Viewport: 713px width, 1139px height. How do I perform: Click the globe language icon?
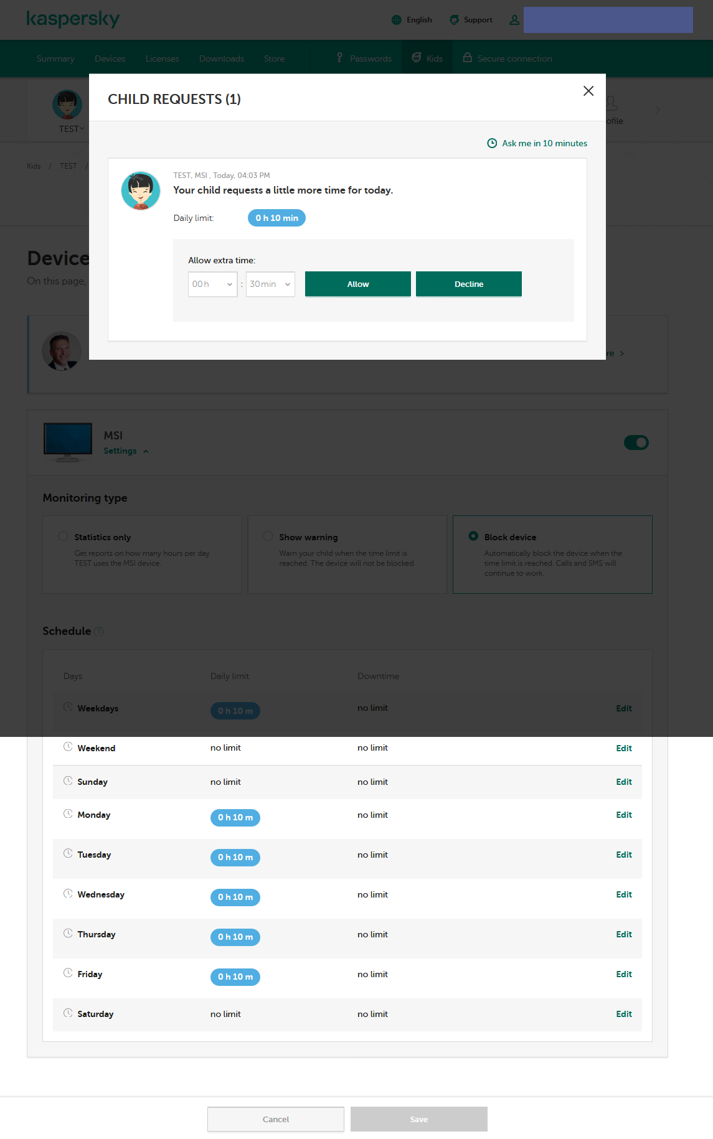click(x=397, y=20)
